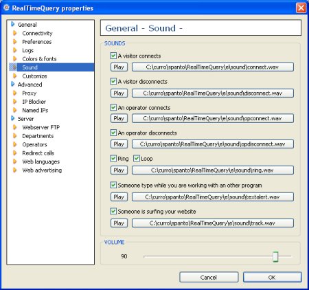This screenshot has width=309, height=290.
Task: Click the RealTimeQuery app icon in title bar
Action: [6, 8]
